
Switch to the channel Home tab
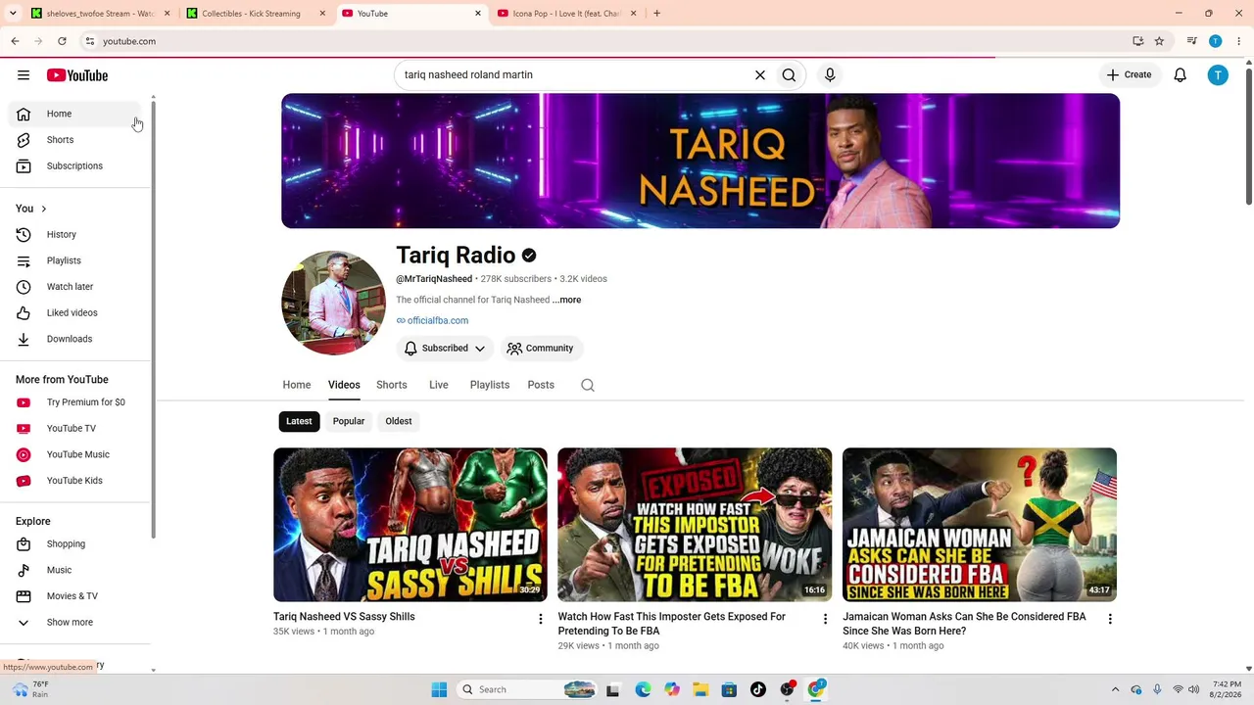pyautogui.click(x=297, y=385)
